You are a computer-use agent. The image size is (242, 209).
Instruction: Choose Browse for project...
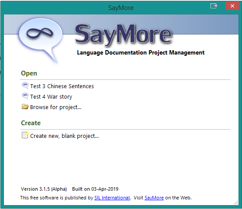point(55,107)
